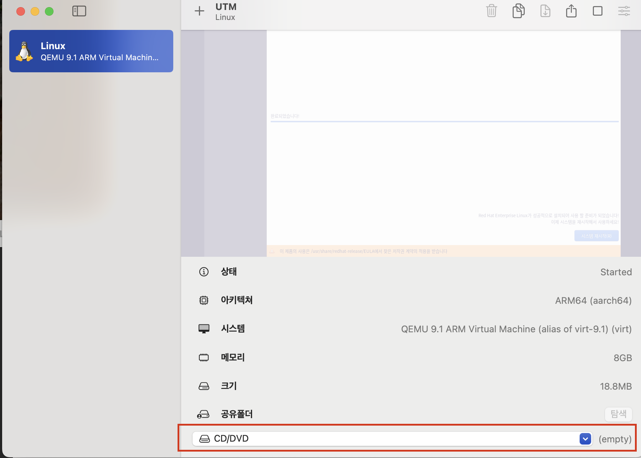Click the plus icon to add VM

pyautogui.click(x=200, y=11)
